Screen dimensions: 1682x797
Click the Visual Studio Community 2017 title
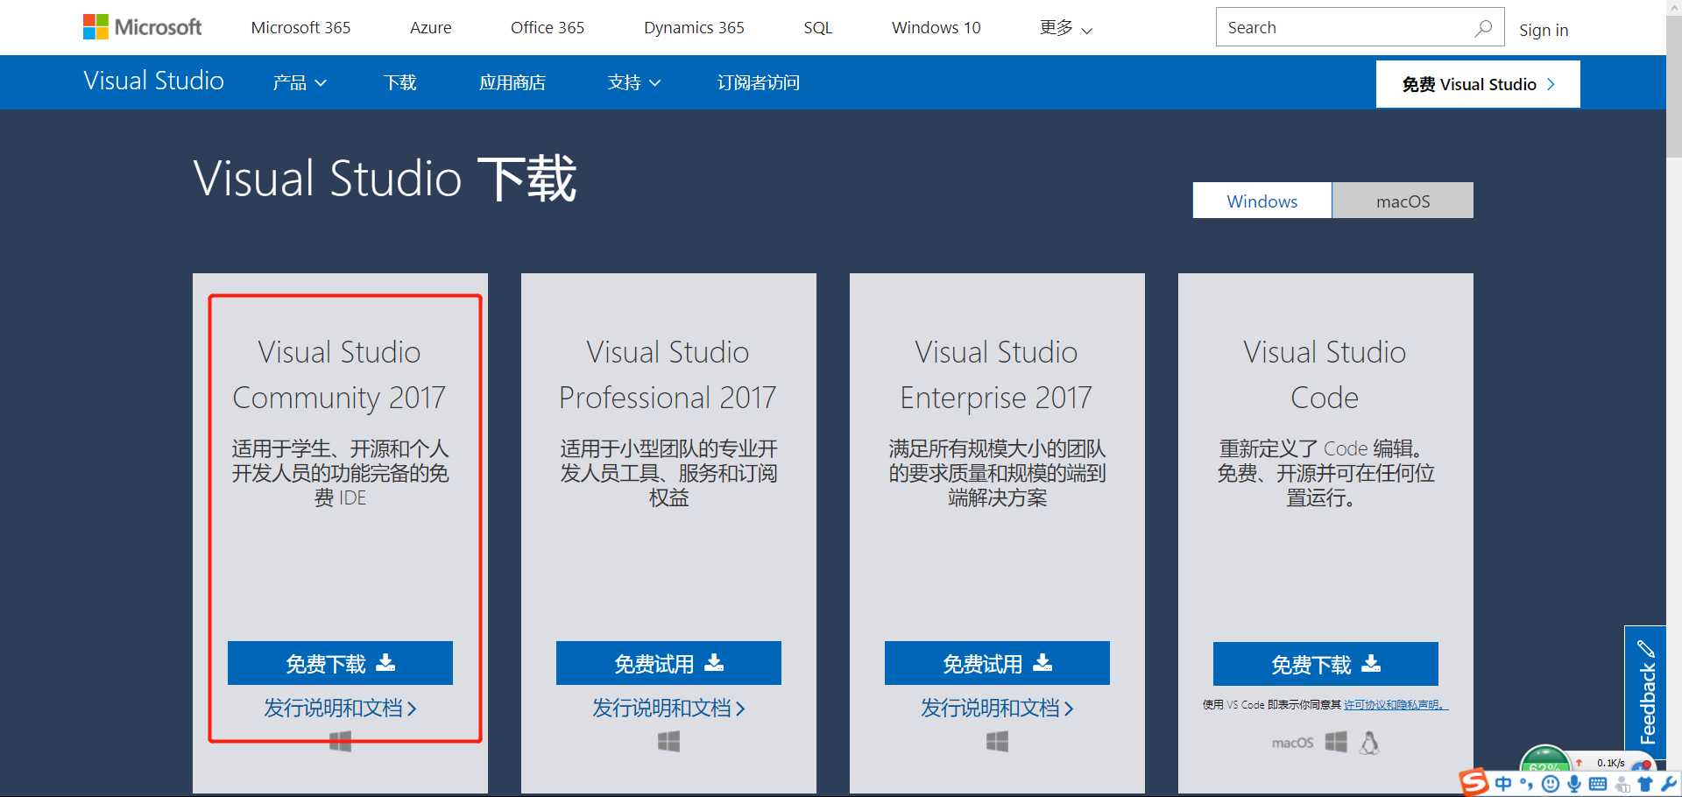[x=340, y=375]
